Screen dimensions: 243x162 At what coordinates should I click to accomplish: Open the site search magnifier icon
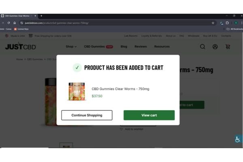click(202, 47)
